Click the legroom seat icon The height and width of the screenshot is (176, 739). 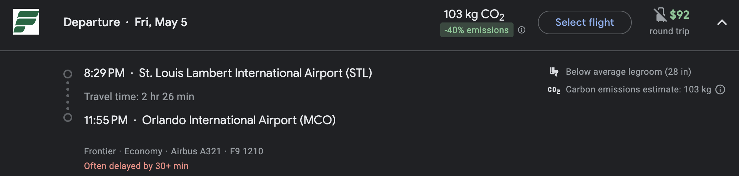pyautogui.click(x=554, y=72)
